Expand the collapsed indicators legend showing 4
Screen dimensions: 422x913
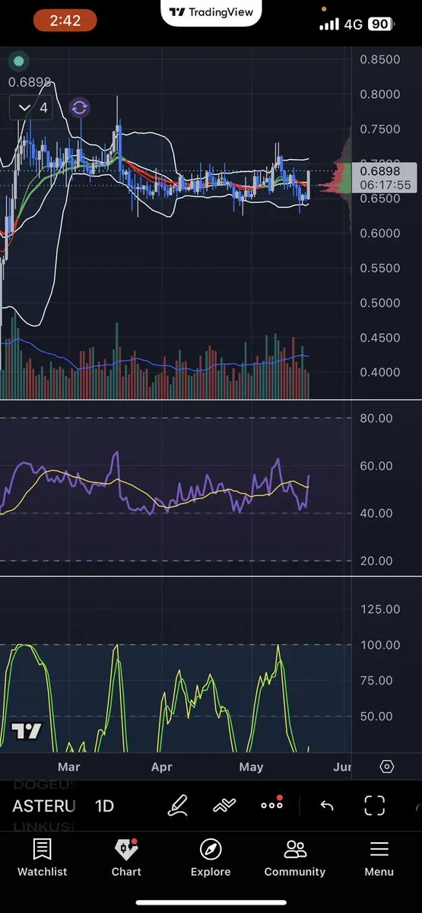(x=33, y=108)
